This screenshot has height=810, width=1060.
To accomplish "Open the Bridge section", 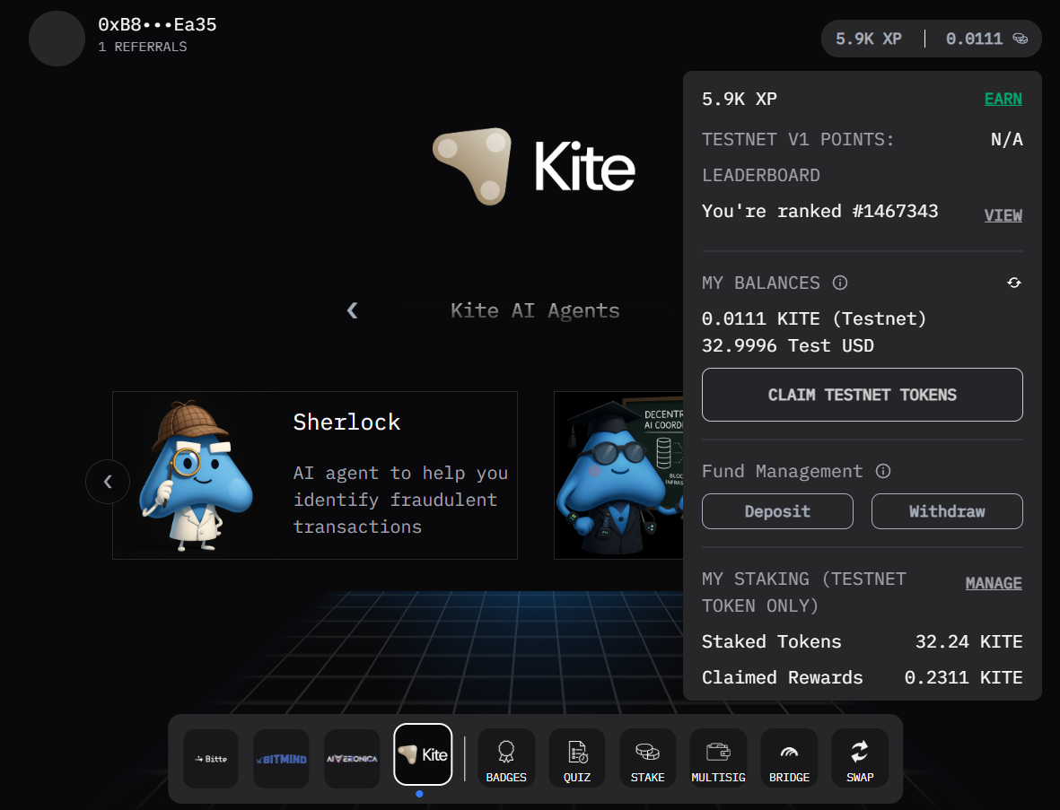I will click(789, 759).
